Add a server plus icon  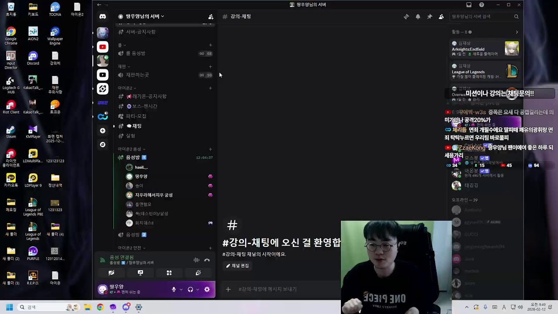[x=102, y=130]
